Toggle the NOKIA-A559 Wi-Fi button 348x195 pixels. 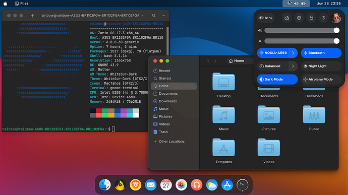click(x=273, y=53)
